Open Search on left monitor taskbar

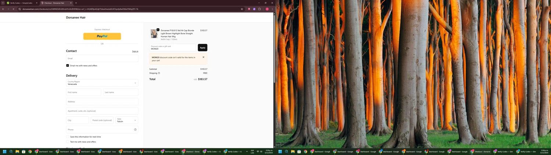tap(11, 151)
